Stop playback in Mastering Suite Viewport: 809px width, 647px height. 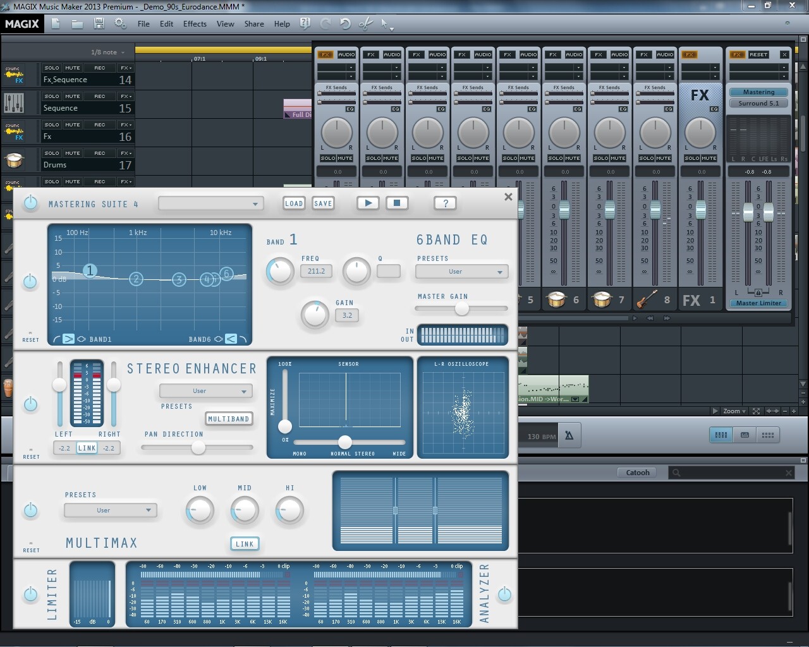tap(397, 203)
